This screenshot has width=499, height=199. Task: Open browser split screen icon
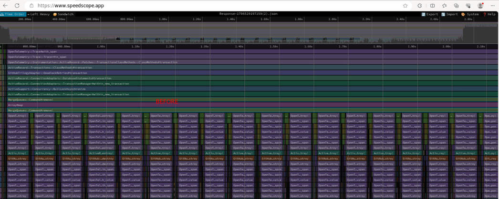click(432, 6)
